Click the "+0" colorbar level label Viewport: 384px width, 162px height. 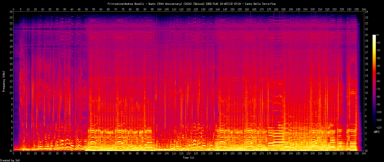[378, 35]
